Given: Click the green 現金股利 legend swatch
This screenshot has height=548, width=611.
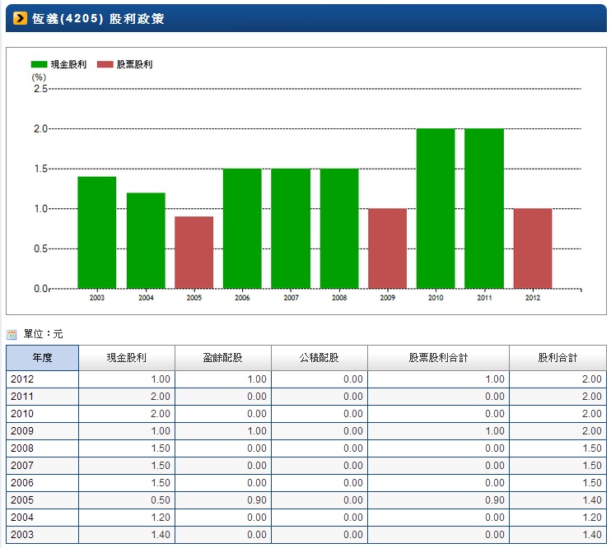Looking at the screenshot, I should coord(39,64).
